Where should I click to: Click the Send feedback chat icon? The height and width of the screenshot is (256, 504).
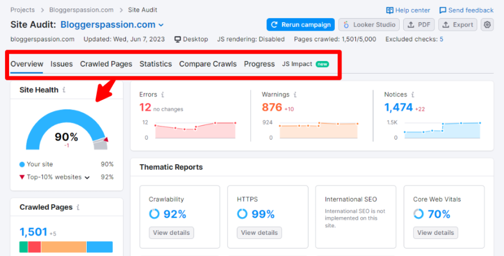click(x=442, y=10)
